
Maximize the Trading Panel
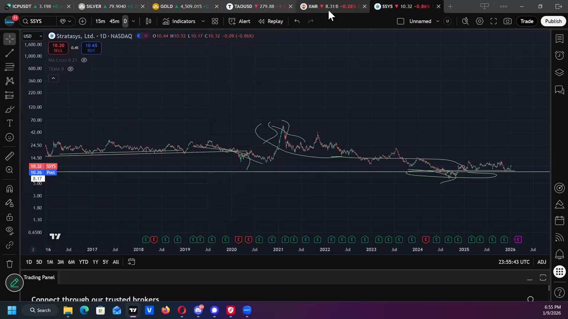point(543,278)
